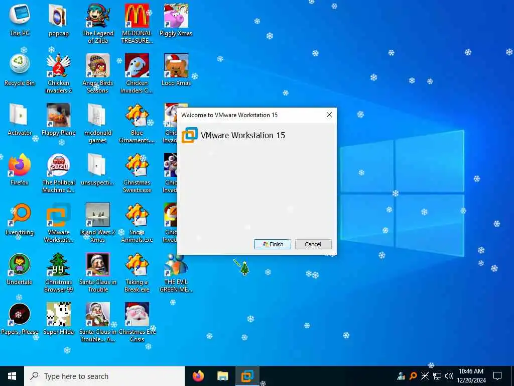Viewport: 514px width, 386px height.
Task: Open File Explorer from the taskbar
Action: click(222, 376)
